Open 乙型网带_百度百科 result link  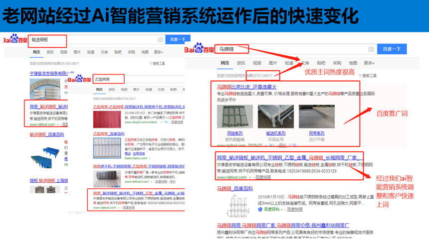109,133
